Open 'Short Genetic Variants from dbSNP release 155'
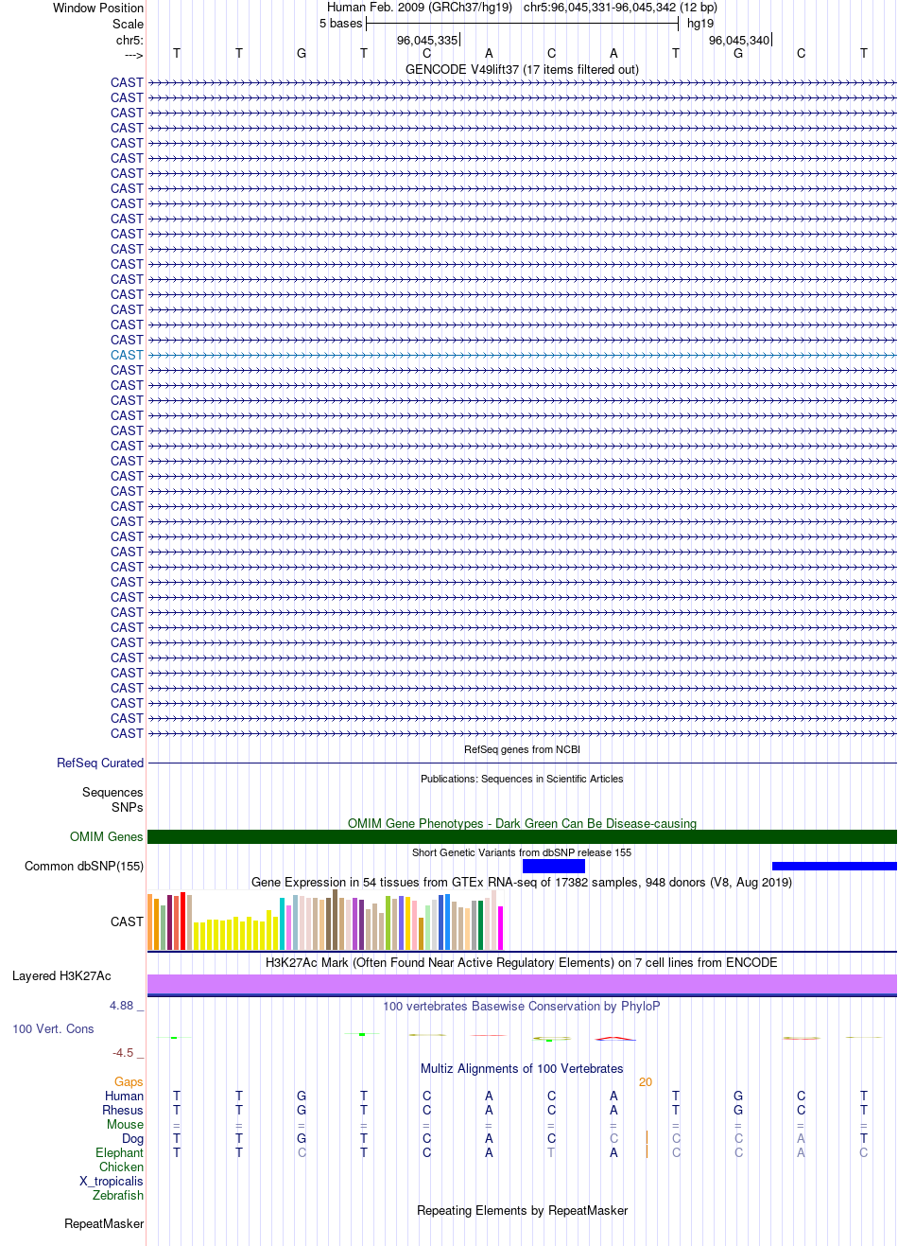Image resolution: width=898 pixels, height=1246 pixels. 522,852
